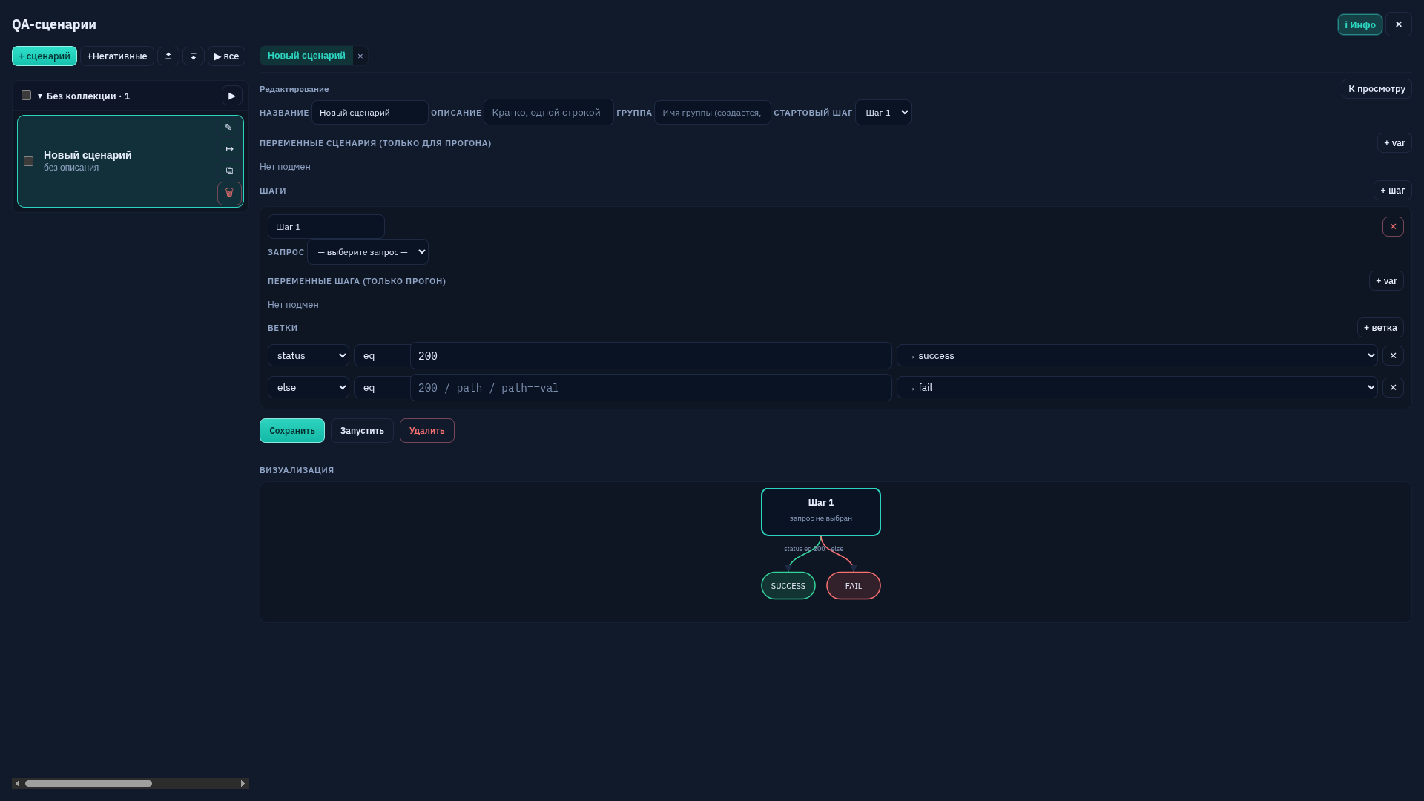
Task: Click the 'Сохранить' button
Action: [x=292, y=431]
